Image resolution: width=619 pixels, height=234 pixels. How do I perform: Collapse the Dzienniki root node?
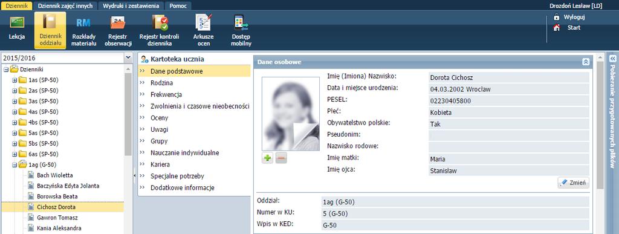tap(6, 70)
